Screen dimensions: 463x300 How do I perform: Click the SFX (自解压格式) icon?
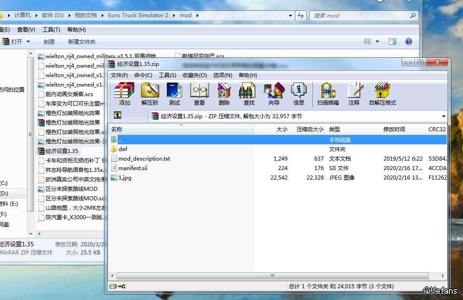[382, 94]
